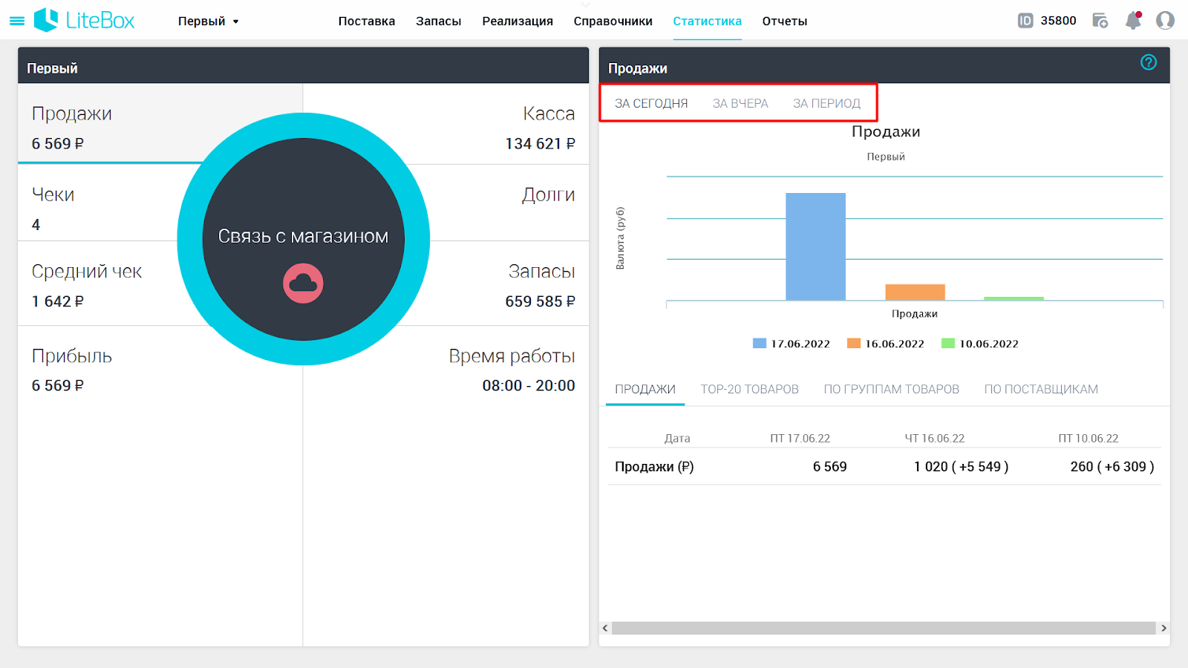Click the help question mark icon
1188x668 pixels.
(1149, 62)
